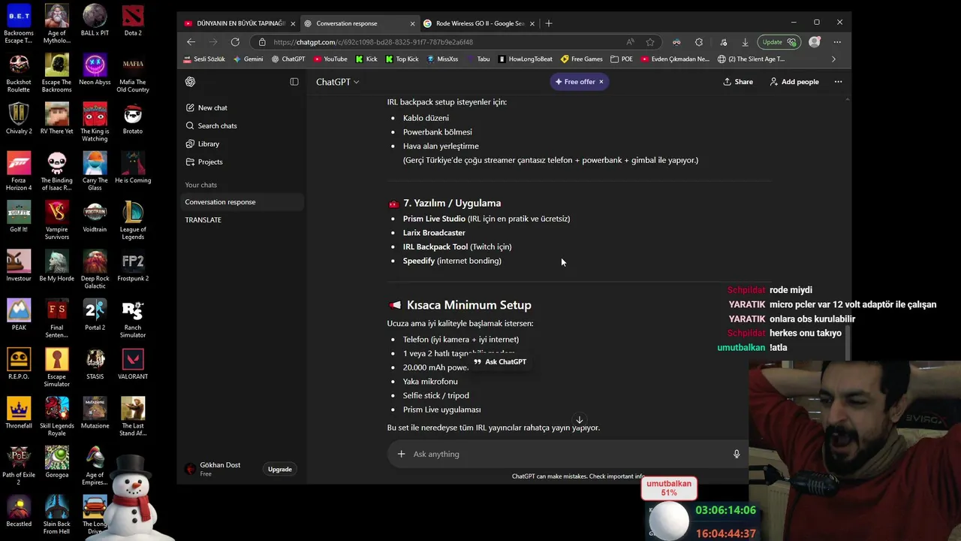Viewport: 961px width, 541px height.
Task: Click the ChatGPT logo in sidebar
Action: (x=191, y=82)
